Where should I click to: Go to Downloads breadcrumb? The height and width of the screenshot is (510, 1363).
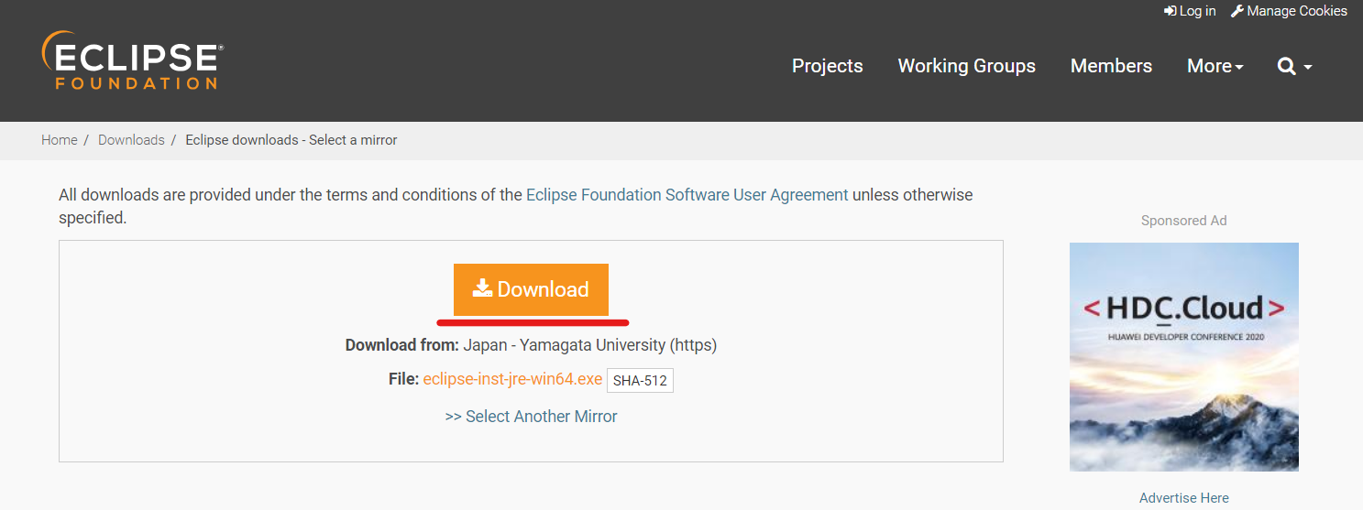coord(131,140)
